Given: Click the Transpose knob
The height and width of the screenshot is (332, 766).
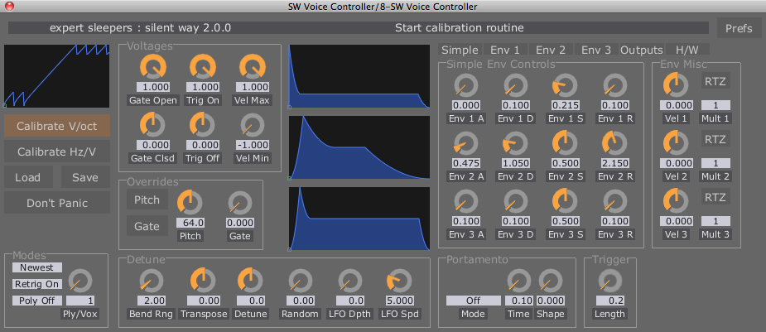Looking at the screenshot, I should pos(203,280).
